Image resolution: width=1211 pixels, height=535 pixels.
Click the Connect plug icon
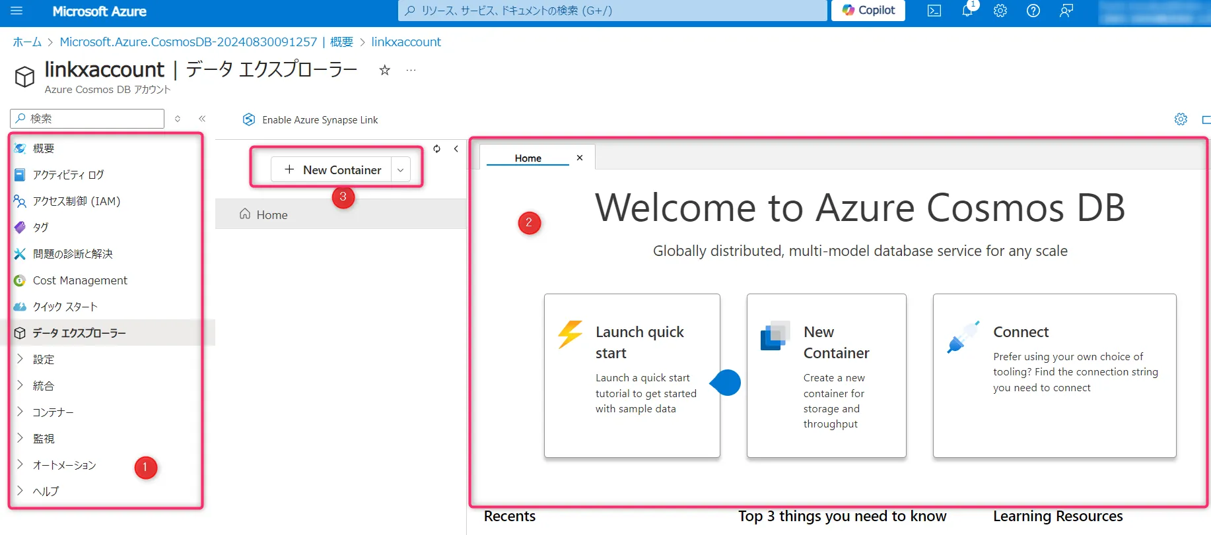963,337
